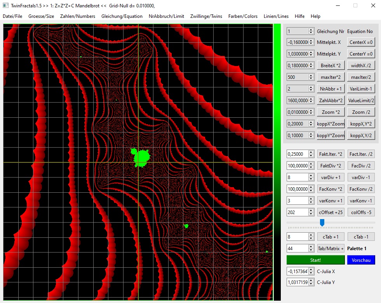Click the TwinFractals app icon in title bar
The image size is (381, 303).
tap(5, 5)
